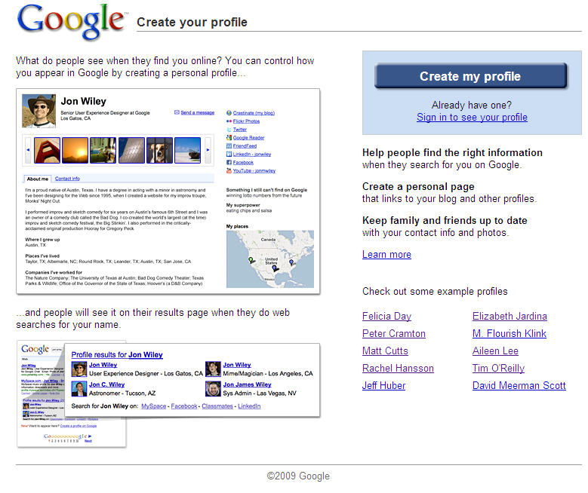Screen dimensions: 588x493
Task: Click Jon James Wiley's avatar thumbnail
Action: coord(213,389)
